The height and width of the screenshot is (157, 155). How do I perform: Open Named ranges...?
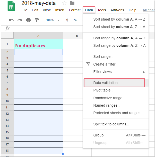click(x=116, y=105)
